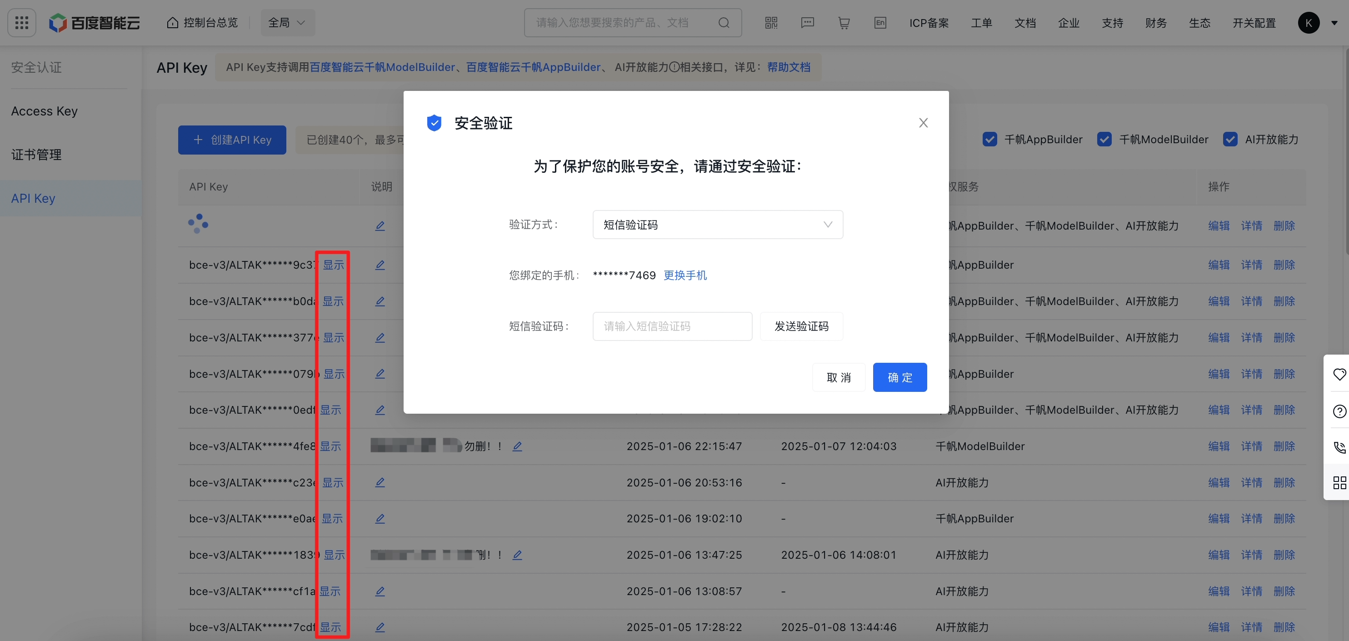Screen dimensions: 1349x641
Task: Open 企业 menu item
Action: pyautogui.click(x=1068, y=23)
